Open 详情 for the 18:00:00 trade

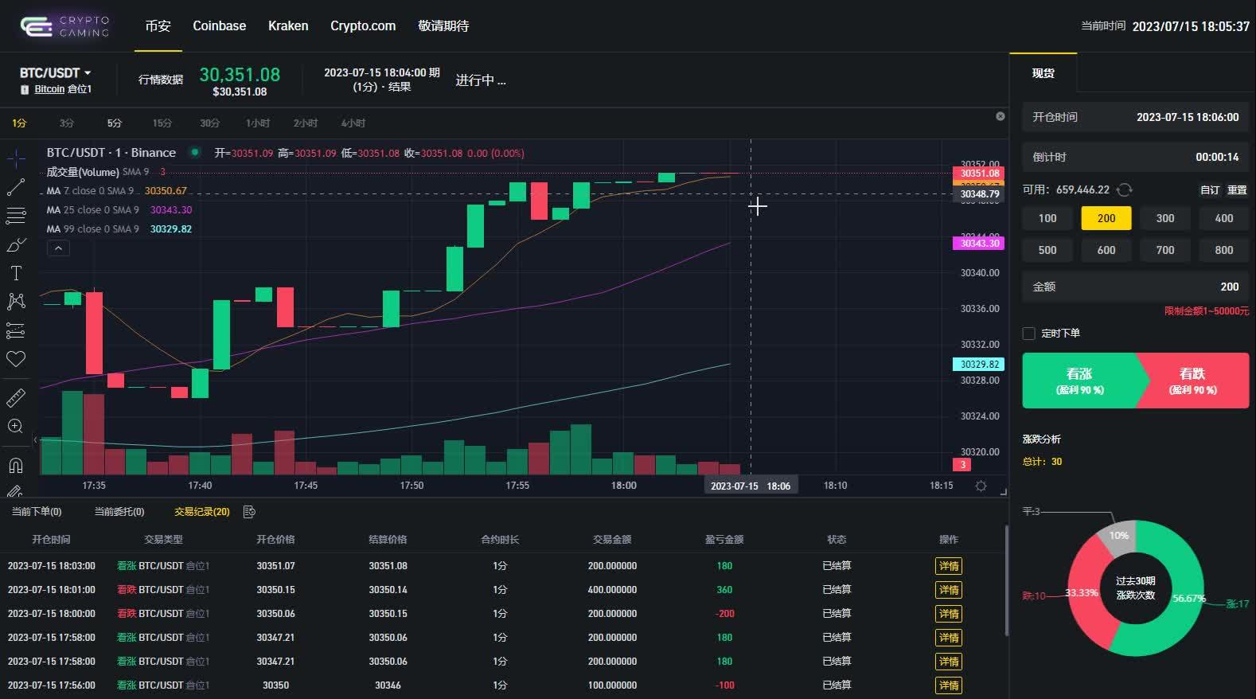(948, 614)
